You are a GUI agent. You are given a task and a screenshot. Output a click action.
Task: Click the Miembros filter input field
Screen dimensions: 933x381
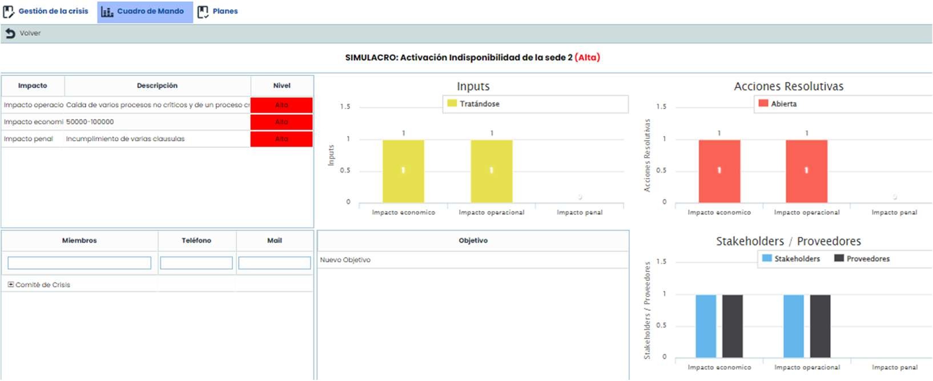[x=79, y=263]
